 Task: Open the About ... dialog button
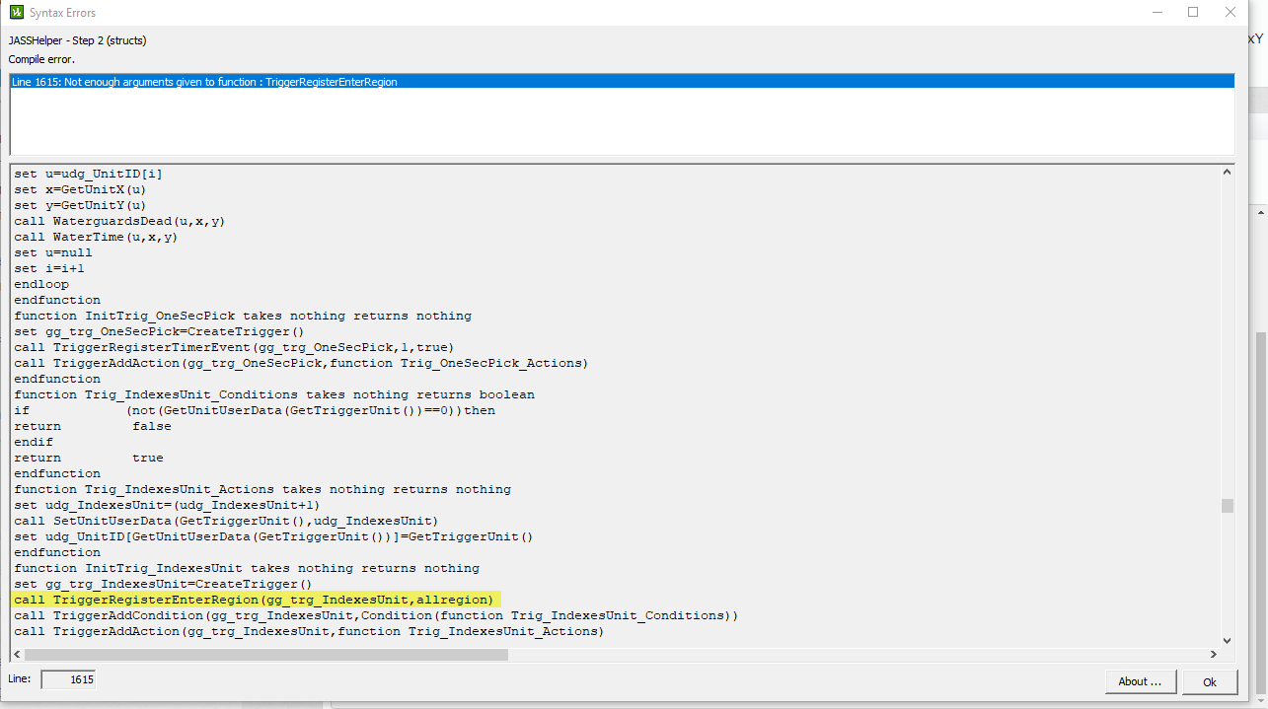(x=1140, y=681)
